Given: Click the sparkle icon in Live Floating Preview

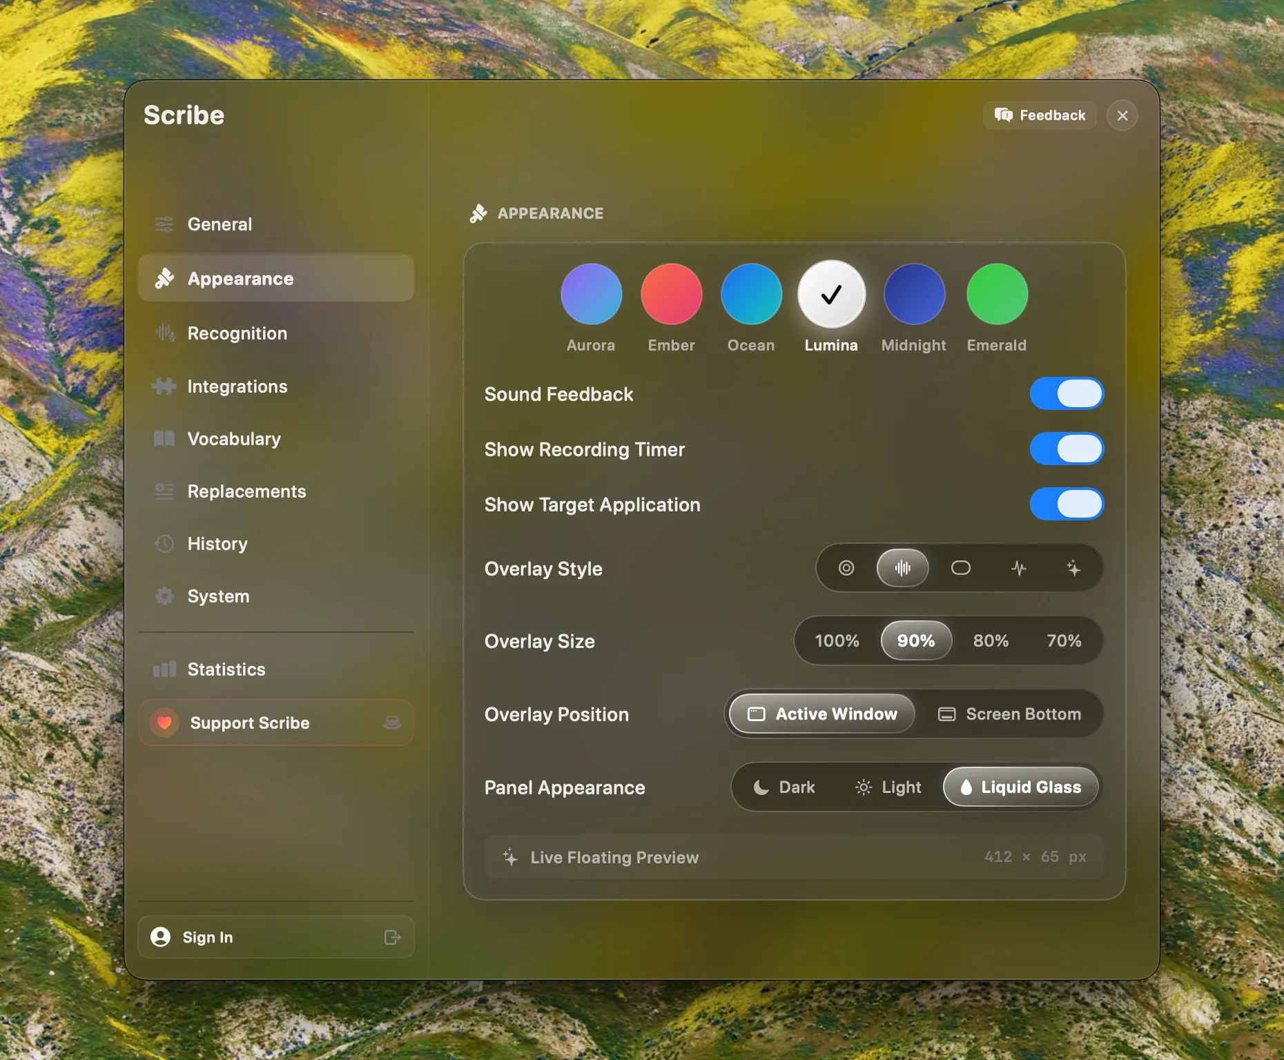Looking at the screenshot, I should [510, 857].
